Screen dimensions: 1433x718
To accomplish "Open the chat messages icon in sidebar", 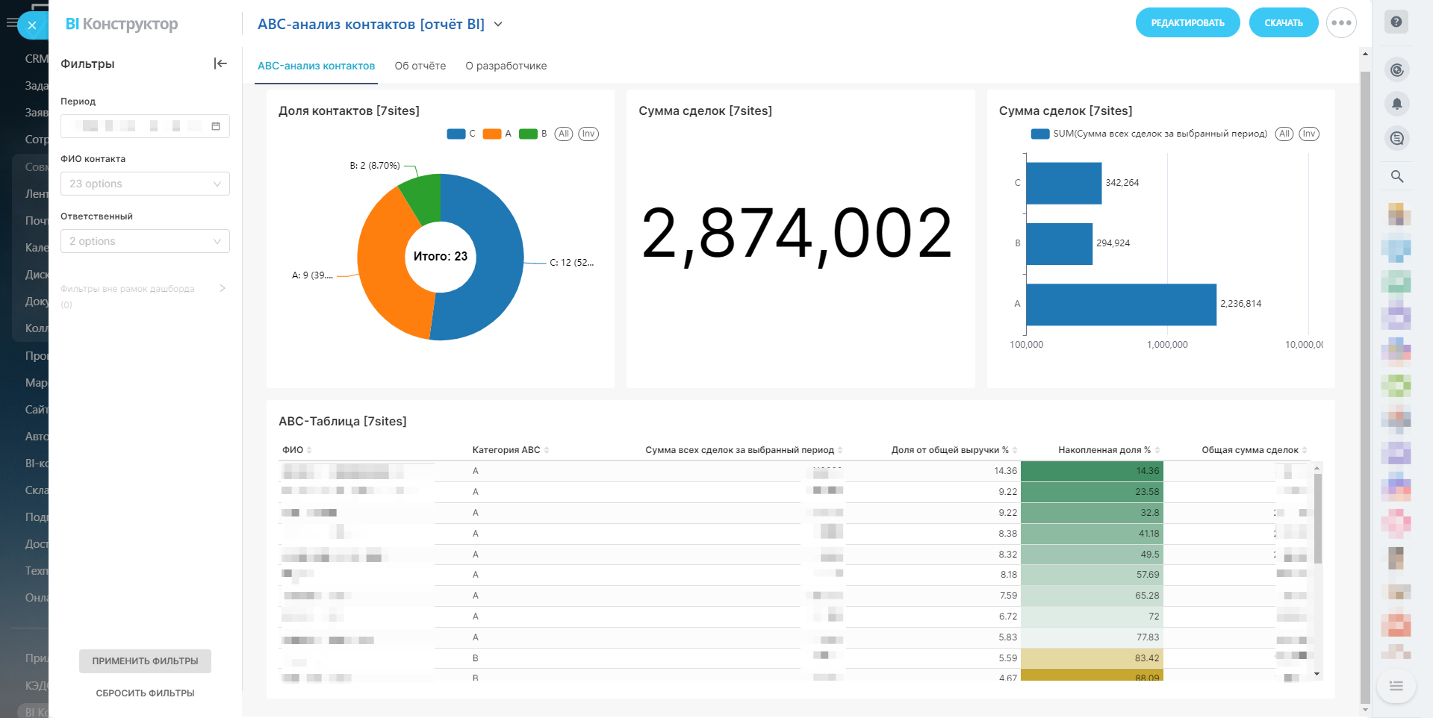I will point(1396,139).
